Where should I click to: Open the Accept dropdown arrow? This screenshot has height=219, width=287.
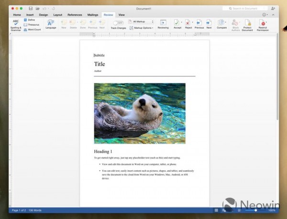pyautogui.click(x=182, y=22)
